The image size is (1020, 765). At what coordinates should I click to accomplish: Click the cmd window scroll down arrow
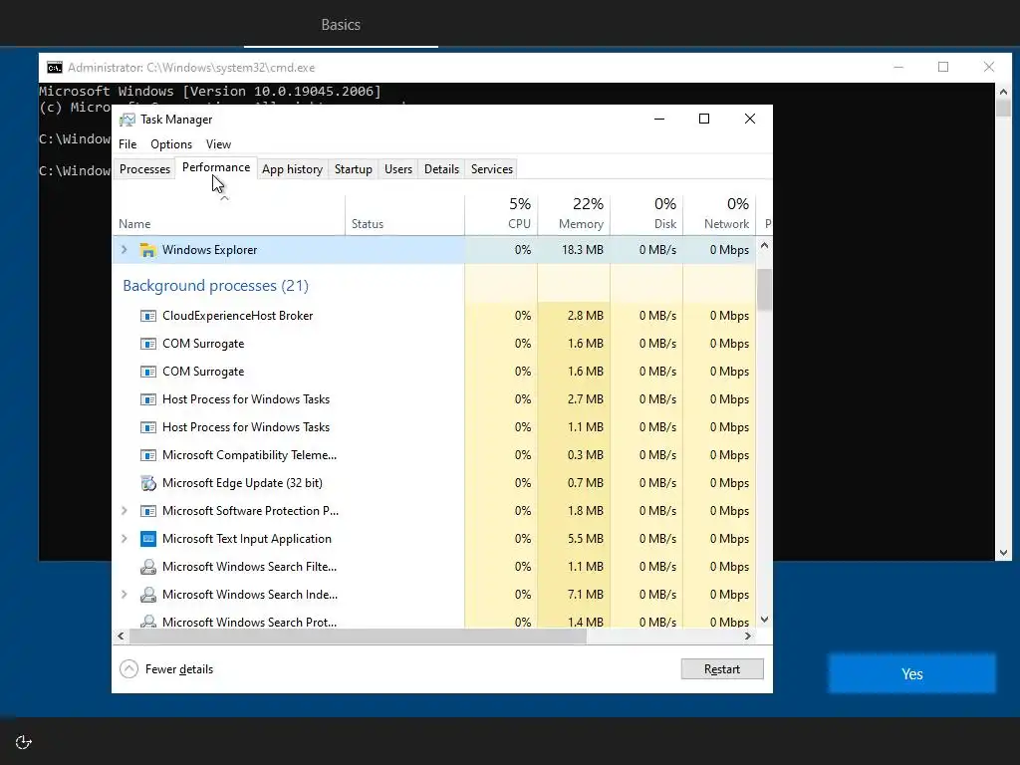coord(1003,553)
